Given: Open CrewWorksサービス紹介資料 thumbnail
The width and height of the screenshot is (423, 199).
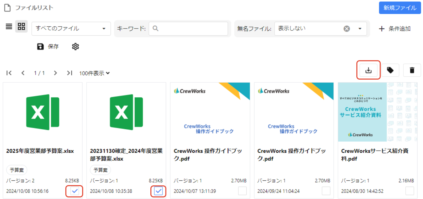Looking at the screenshot, I should pyautogui.click(x=378, y=112).
